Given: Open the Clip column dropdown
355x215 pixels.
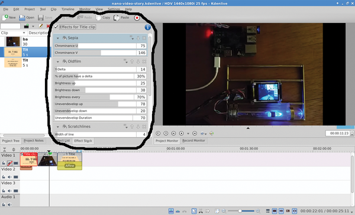Looking at the screenshot, I should tap(24, 33).
